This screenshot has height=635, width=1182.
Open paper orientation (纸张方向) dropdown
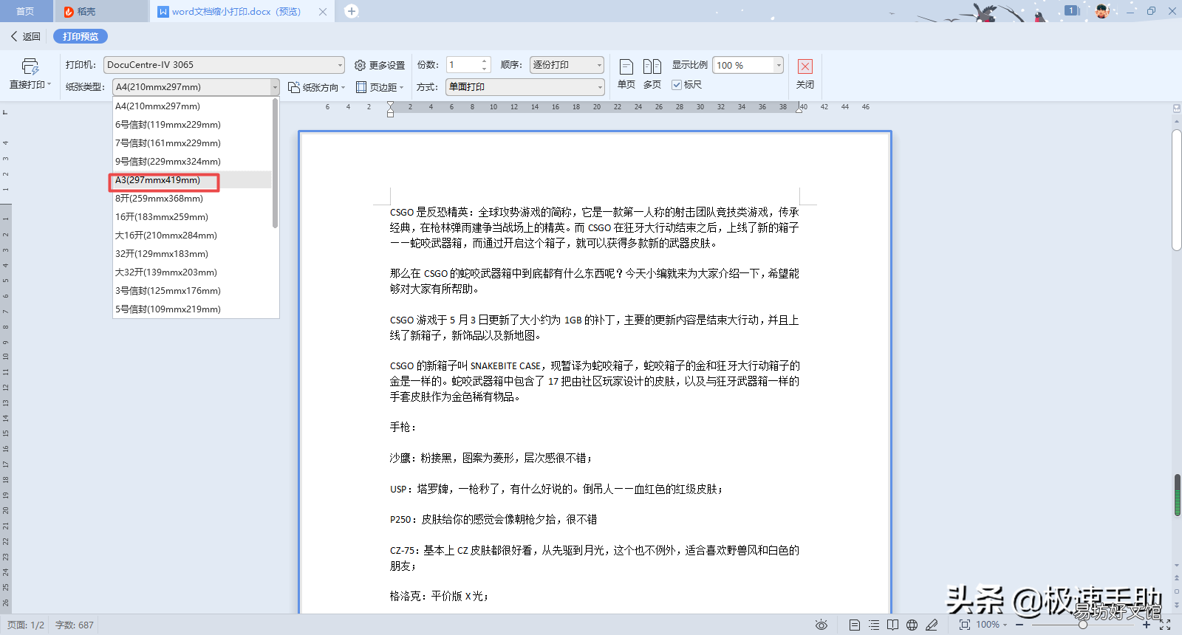click(316, 87)
